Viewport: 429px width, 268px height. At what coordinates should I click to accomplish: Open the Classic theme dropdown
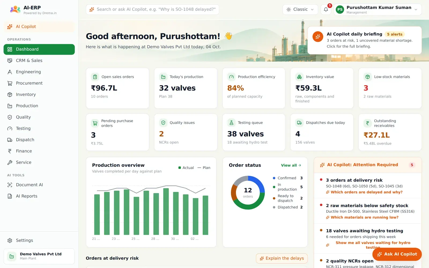[300, 9]
